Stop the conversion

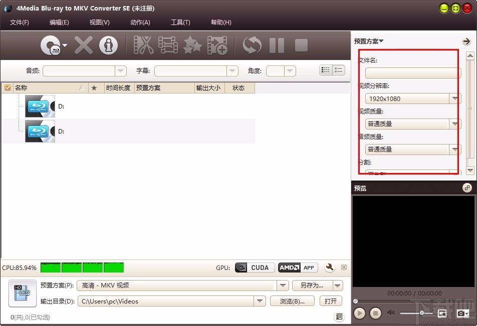coord(301,45)
